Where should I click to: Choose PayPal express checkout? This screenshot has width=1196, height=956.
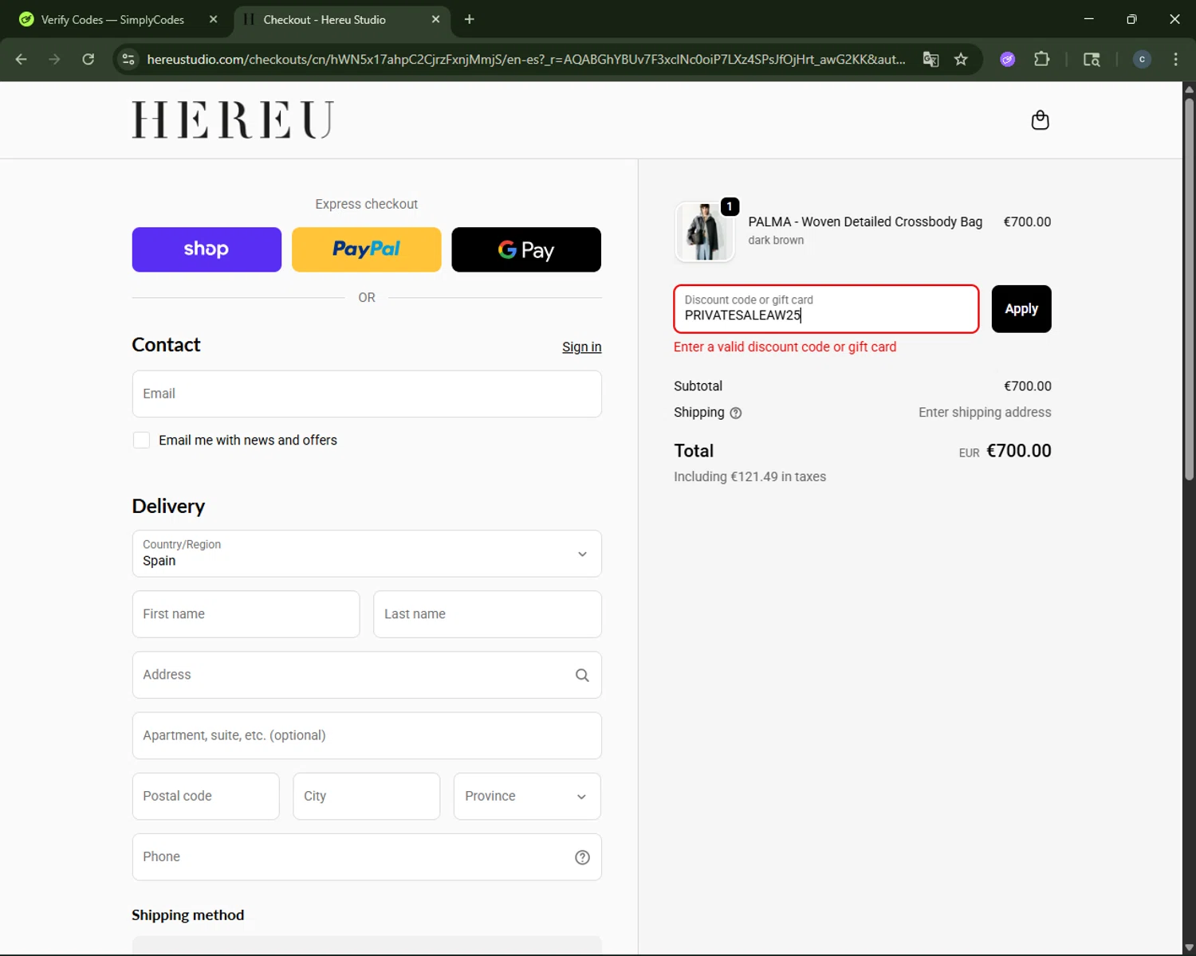367,249
